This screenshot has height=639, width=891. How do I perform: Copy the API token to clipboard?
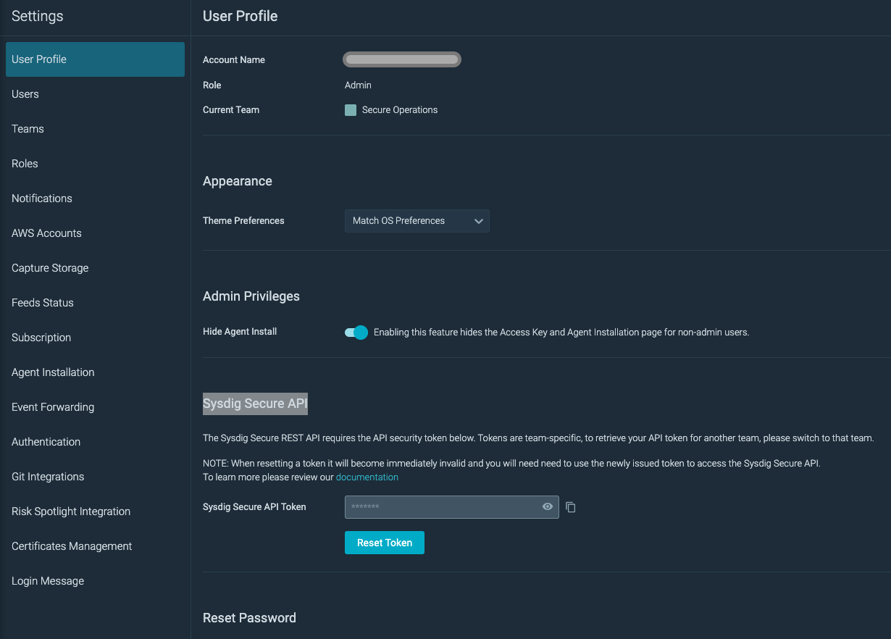click(x=570, y=507)
